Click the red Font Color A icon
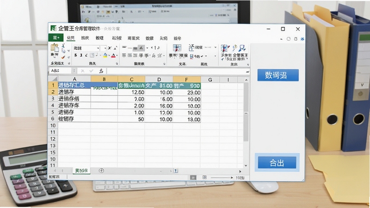 pos(113,55)
